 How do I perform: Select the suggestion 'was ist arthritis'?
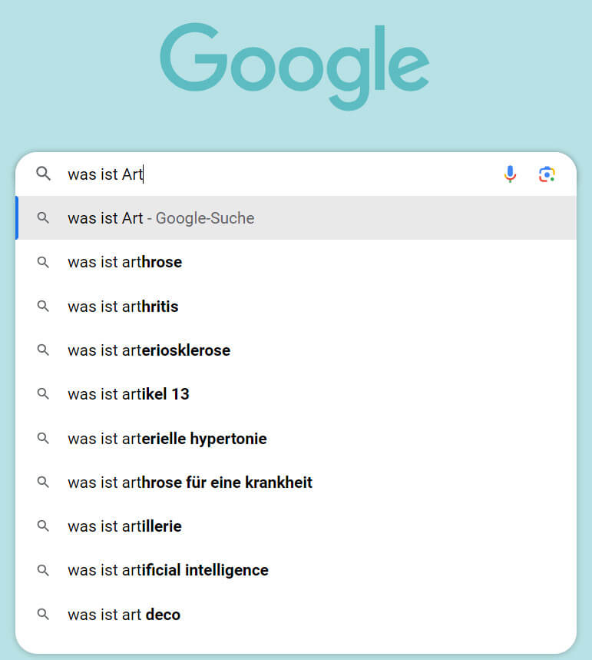(123, 306)
